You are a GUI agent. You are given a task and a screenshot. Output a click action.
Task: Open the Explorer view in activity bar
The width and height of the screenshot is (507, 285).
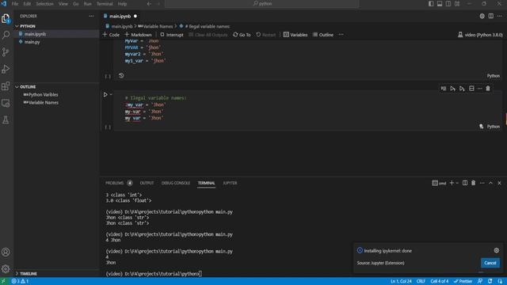point(6,19)
